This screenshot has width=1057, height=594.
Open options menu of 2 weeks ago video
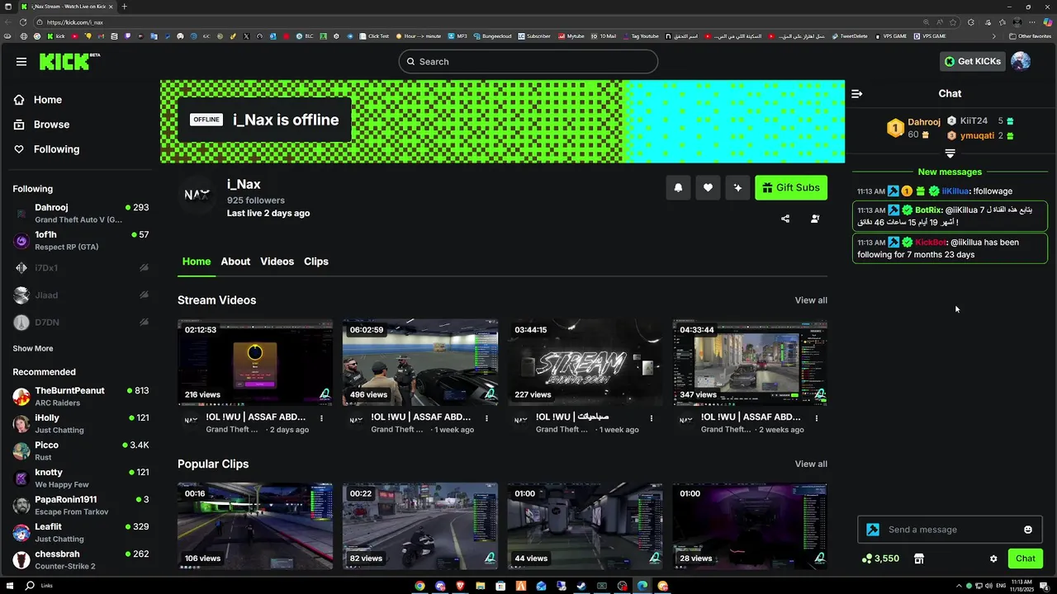pyautogui.click(x=817, y=417)
